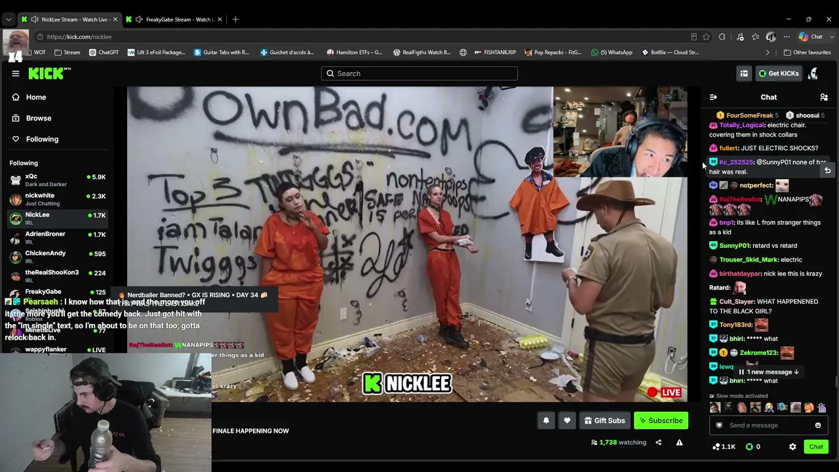Open the chat emote picker smiley
The image size is (839, 472).
pos(818,425)
